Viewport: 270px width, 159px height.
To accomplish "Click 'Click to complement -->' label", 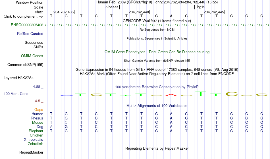I will (23, 16).
